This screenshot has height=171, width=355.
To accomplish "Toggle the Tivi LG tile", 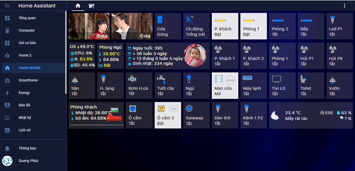I will (x=282, y=85).
